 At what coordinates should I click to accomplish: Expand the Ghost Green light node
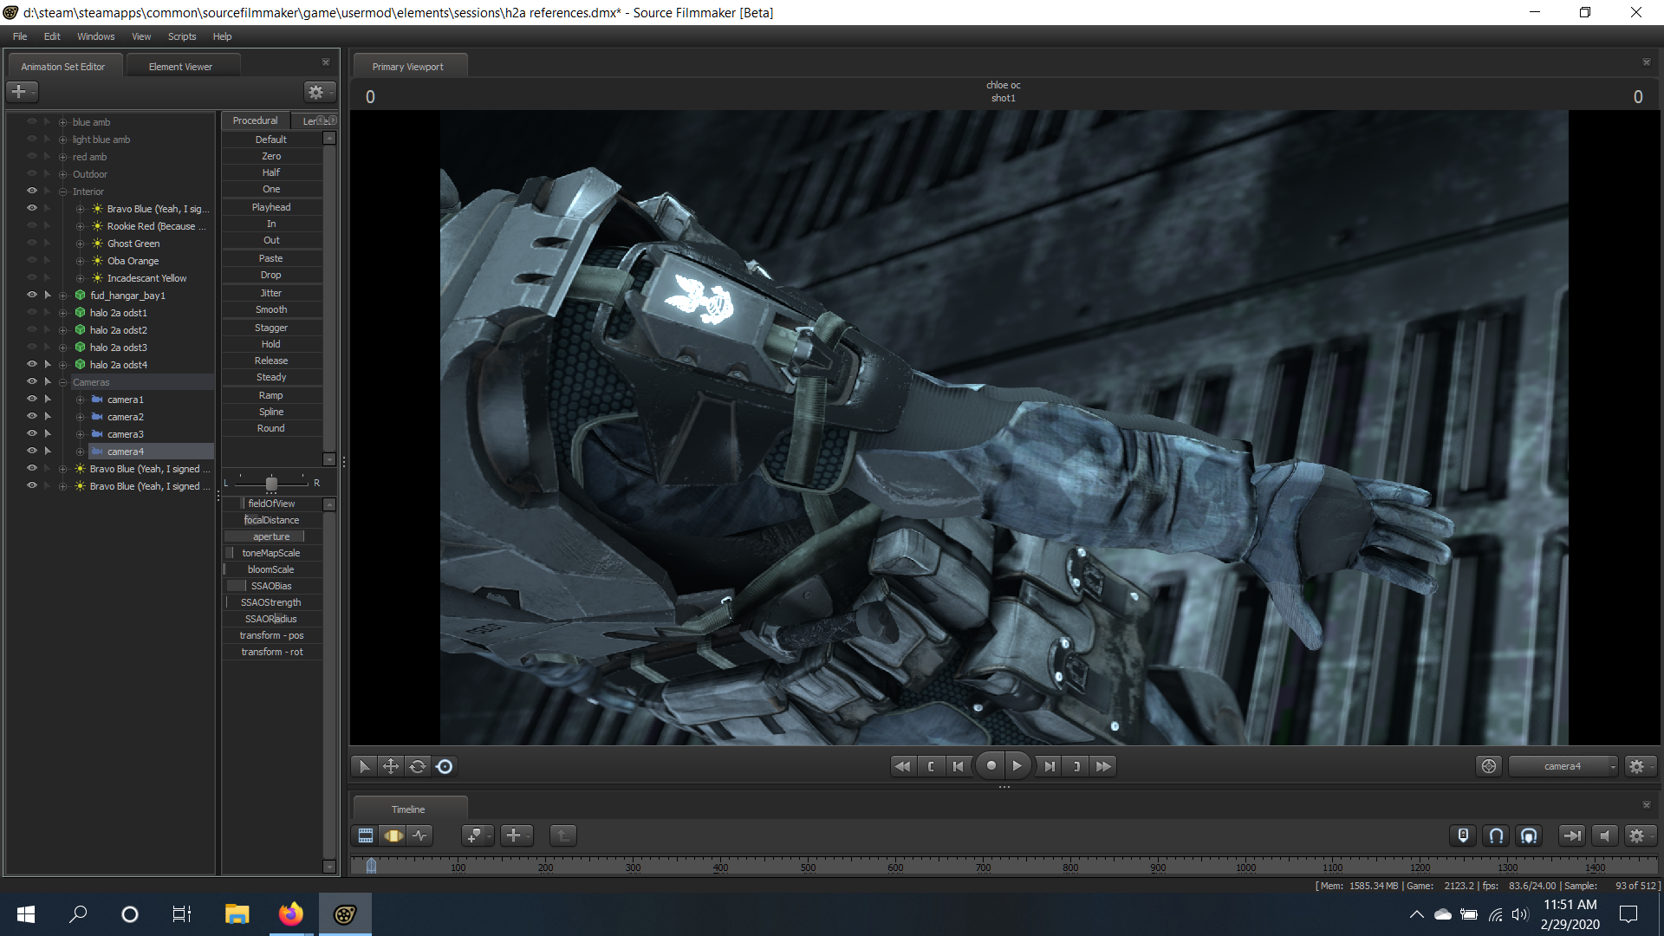[80, 244]
